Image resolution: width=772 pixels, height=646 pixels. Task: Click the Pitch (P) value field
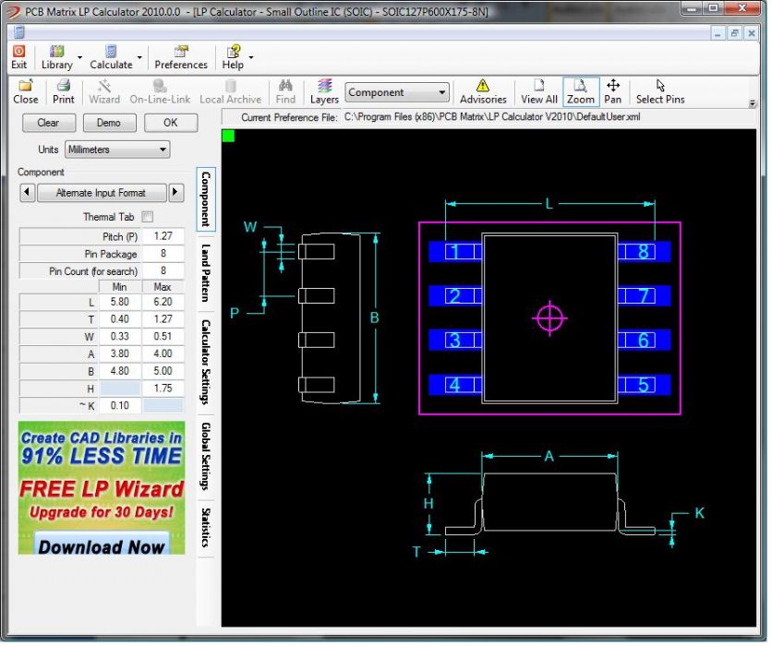163,236
